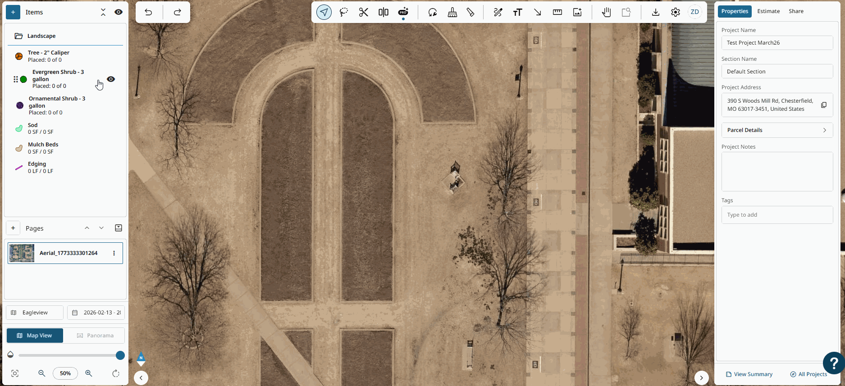Open the Aerial page options menu
This screenshot has width=845, height=386.
(114, 253)
